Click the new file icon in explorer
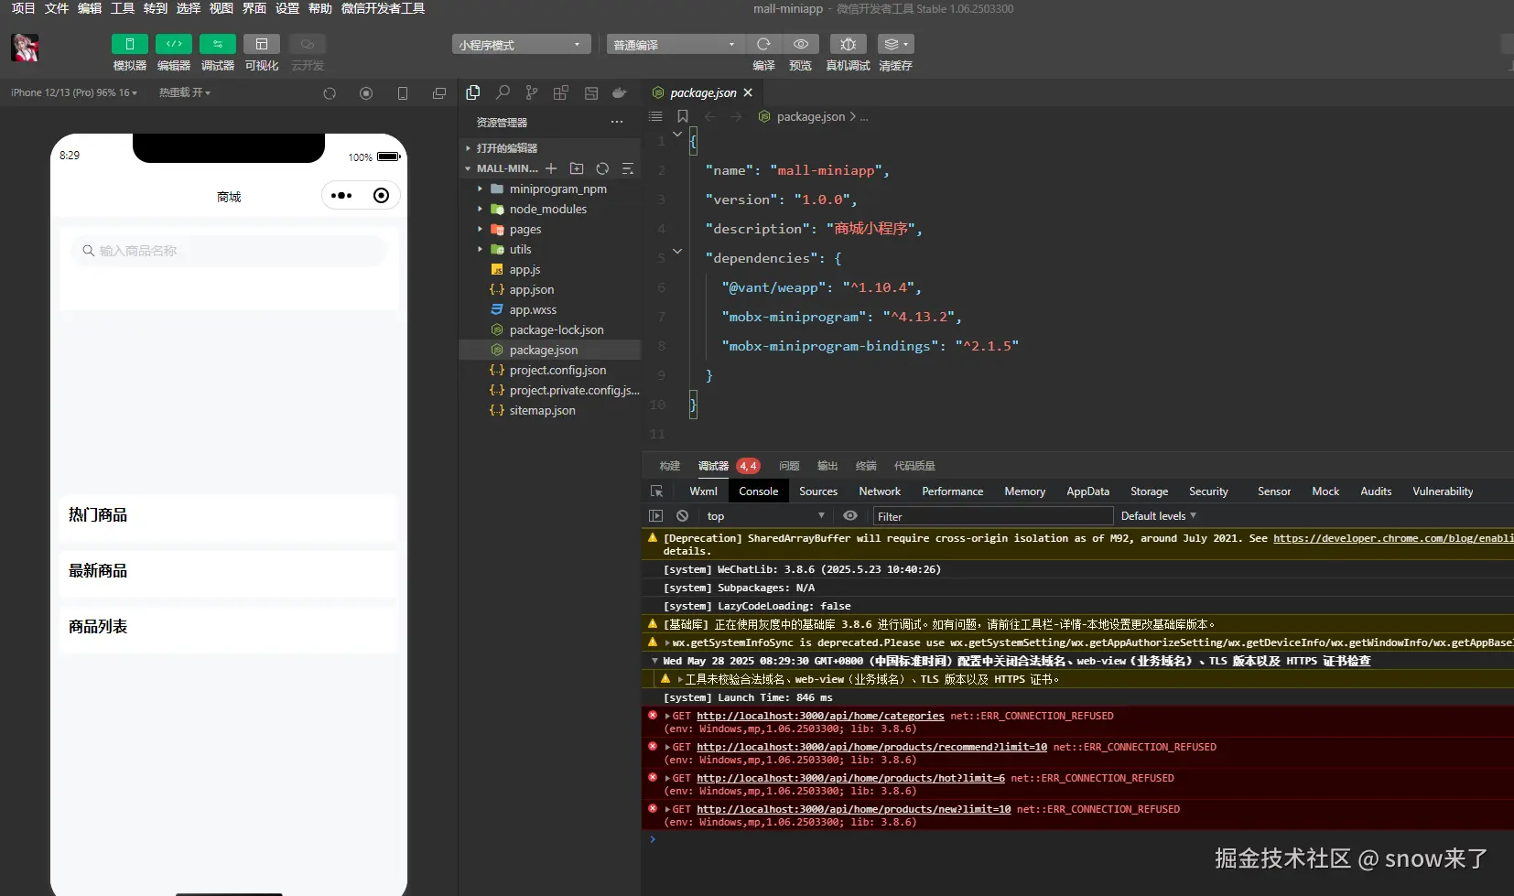The width and height of the screenshot is (1514, 896). coord(551,168)
